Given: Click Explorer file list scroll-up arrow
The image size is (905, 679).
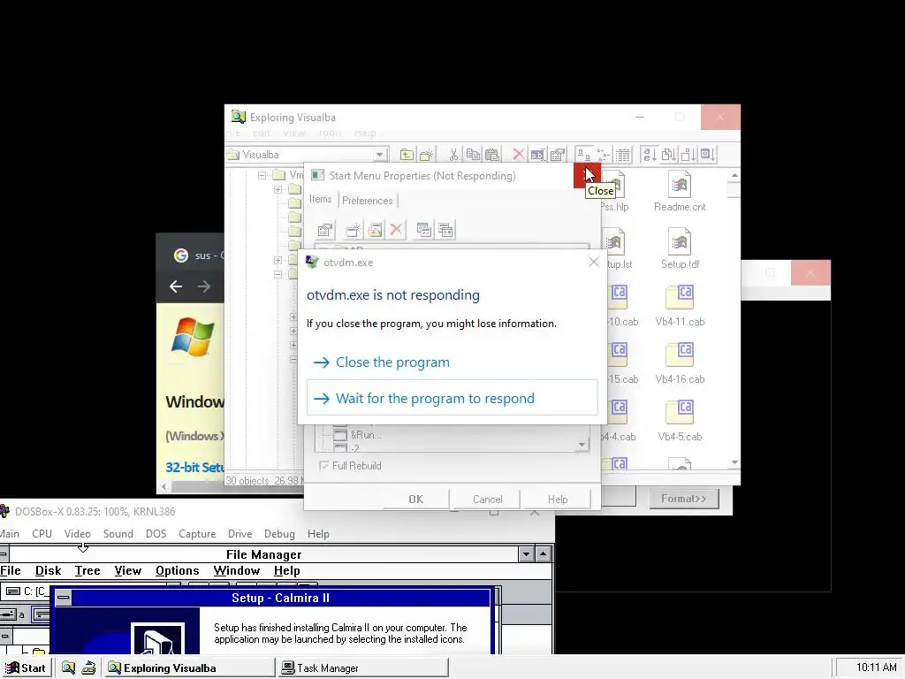Looking at the screenshot, I should [x=734, y=175].
